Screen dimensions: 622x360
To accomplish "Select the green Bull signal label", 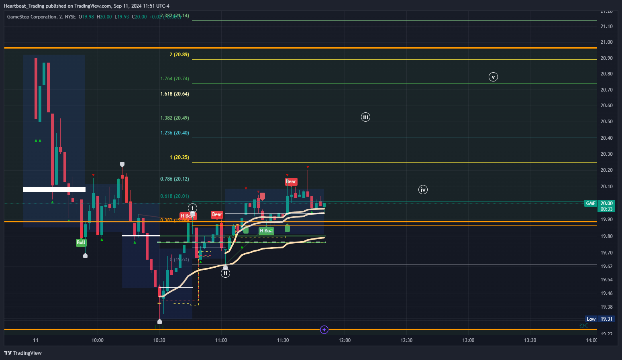I will pyautogui.click(x=81, y=242).
